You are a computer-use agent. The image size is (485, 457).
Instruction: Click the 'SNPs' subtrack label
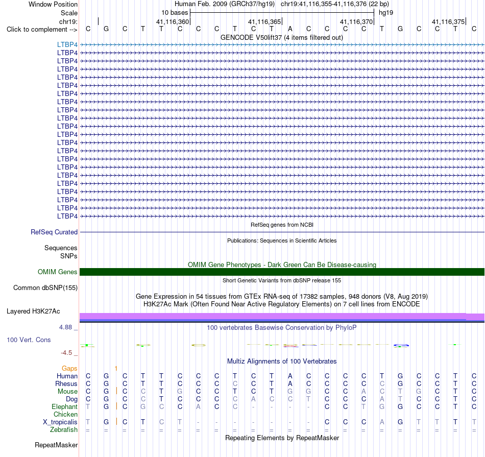69,256
